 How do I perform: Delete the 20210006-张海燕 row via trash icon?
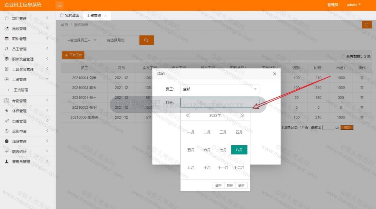[x=362, y=117]
